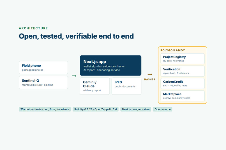The height and width of the screenshot is (150, 226).
Task: Click the gold arrow above HASHES
Action: 150,74
